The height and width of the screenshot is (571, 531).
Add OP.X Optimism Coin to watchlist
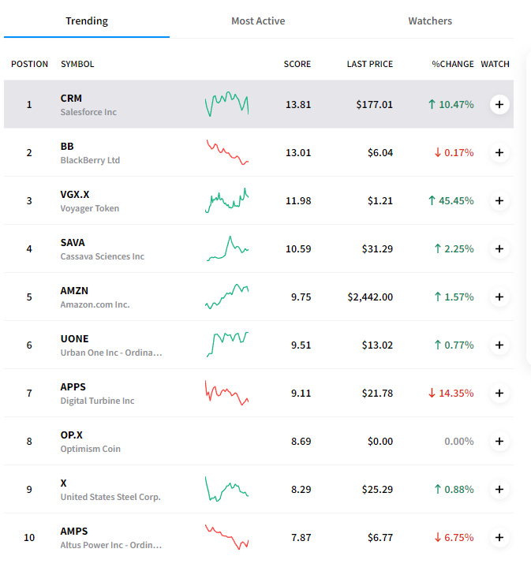click(x=499, y=441)
